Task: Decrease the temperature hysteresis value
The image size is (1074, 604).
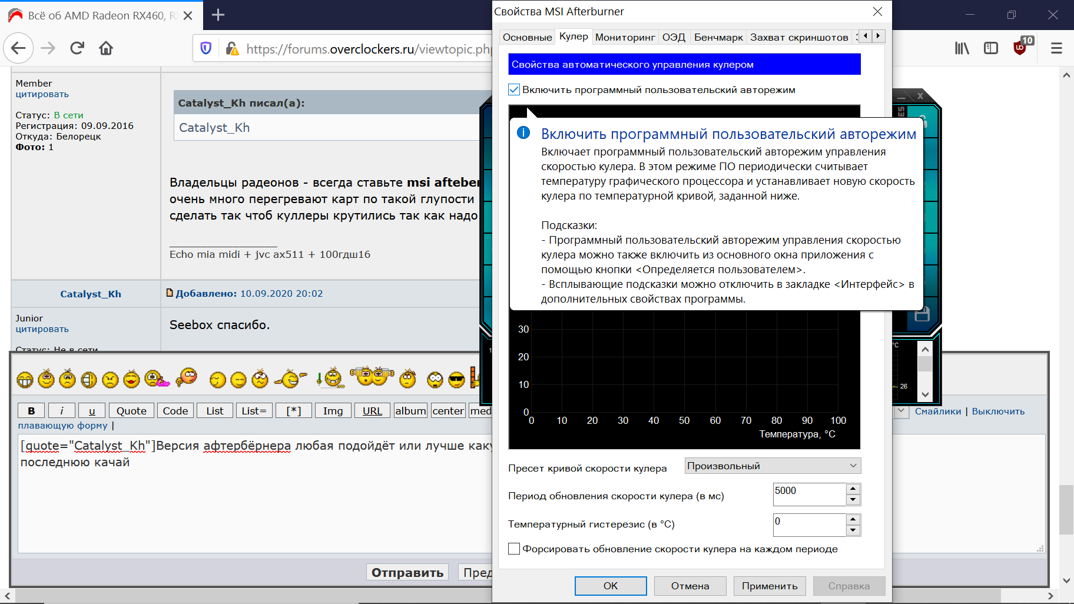Action: [x=853, y=530]
